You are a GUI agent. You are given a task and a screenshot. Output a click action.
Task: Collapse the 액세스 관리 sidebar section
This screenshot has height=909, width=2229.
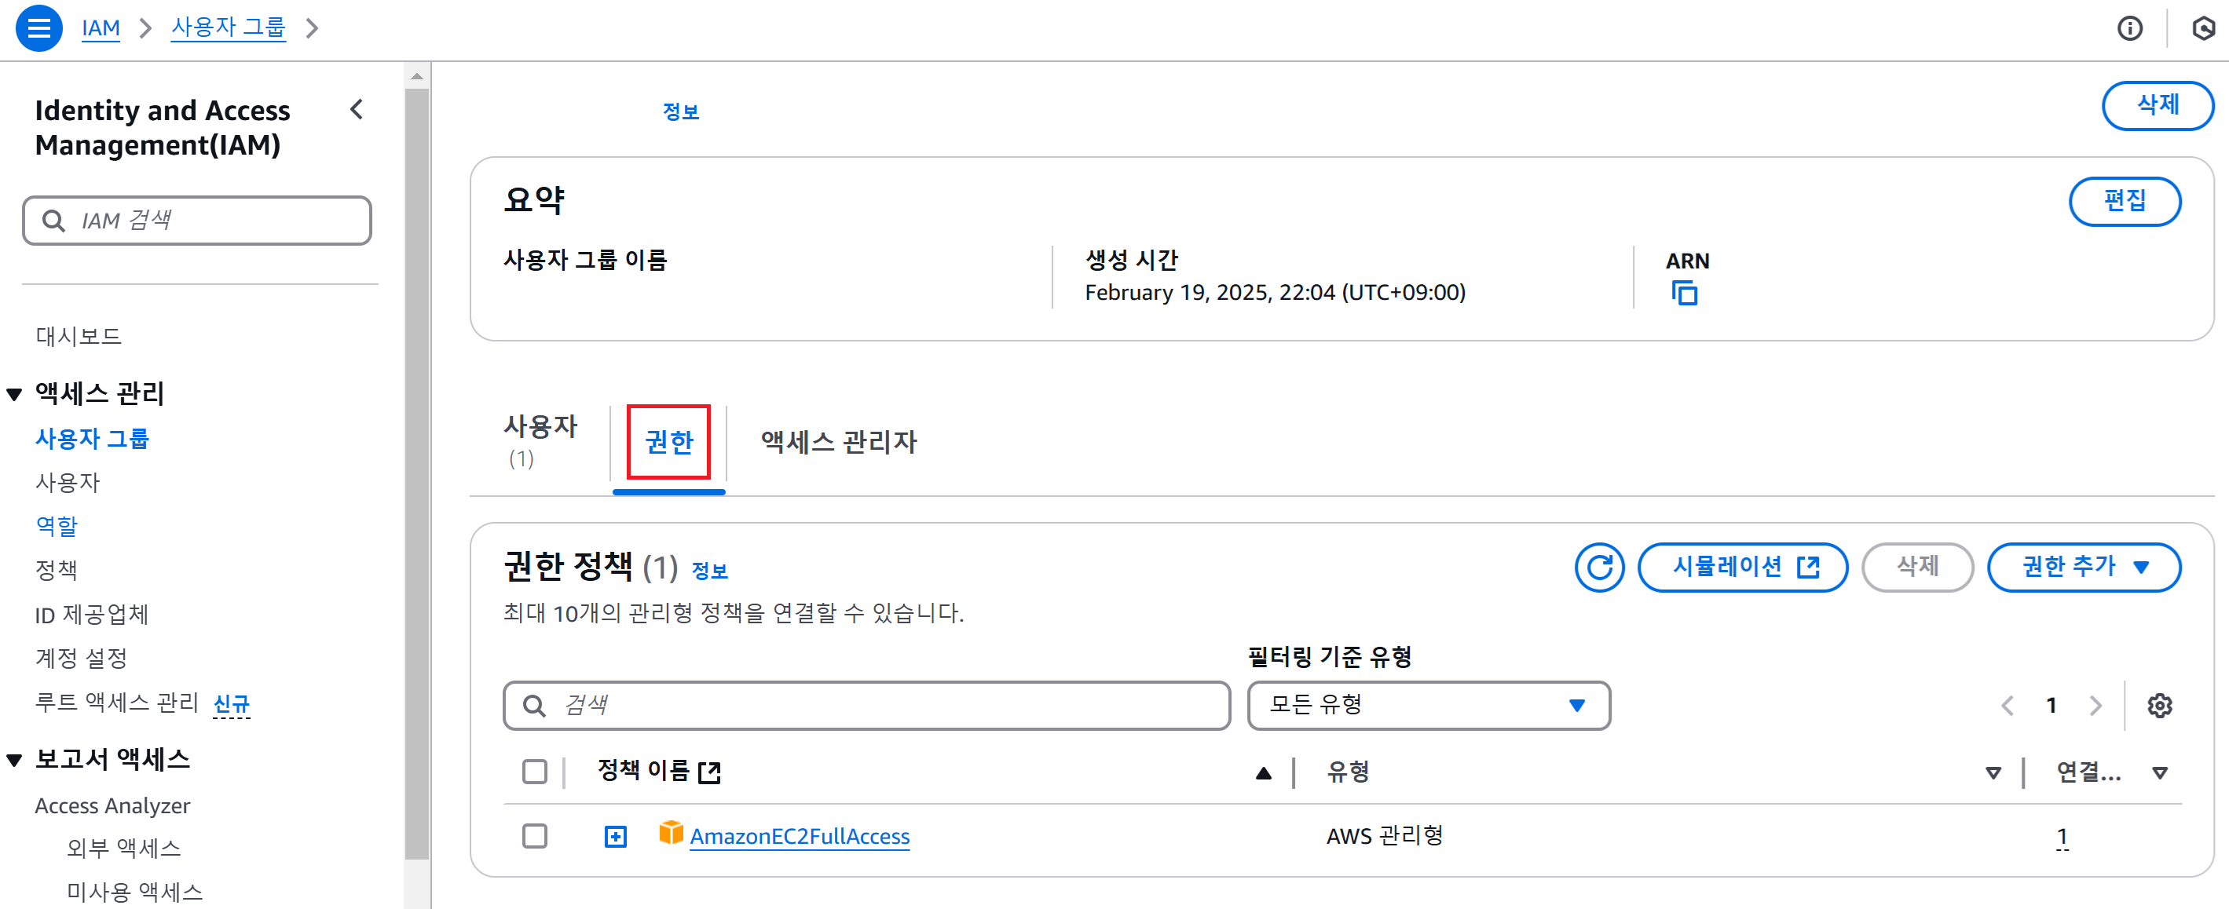pos(14,396)
